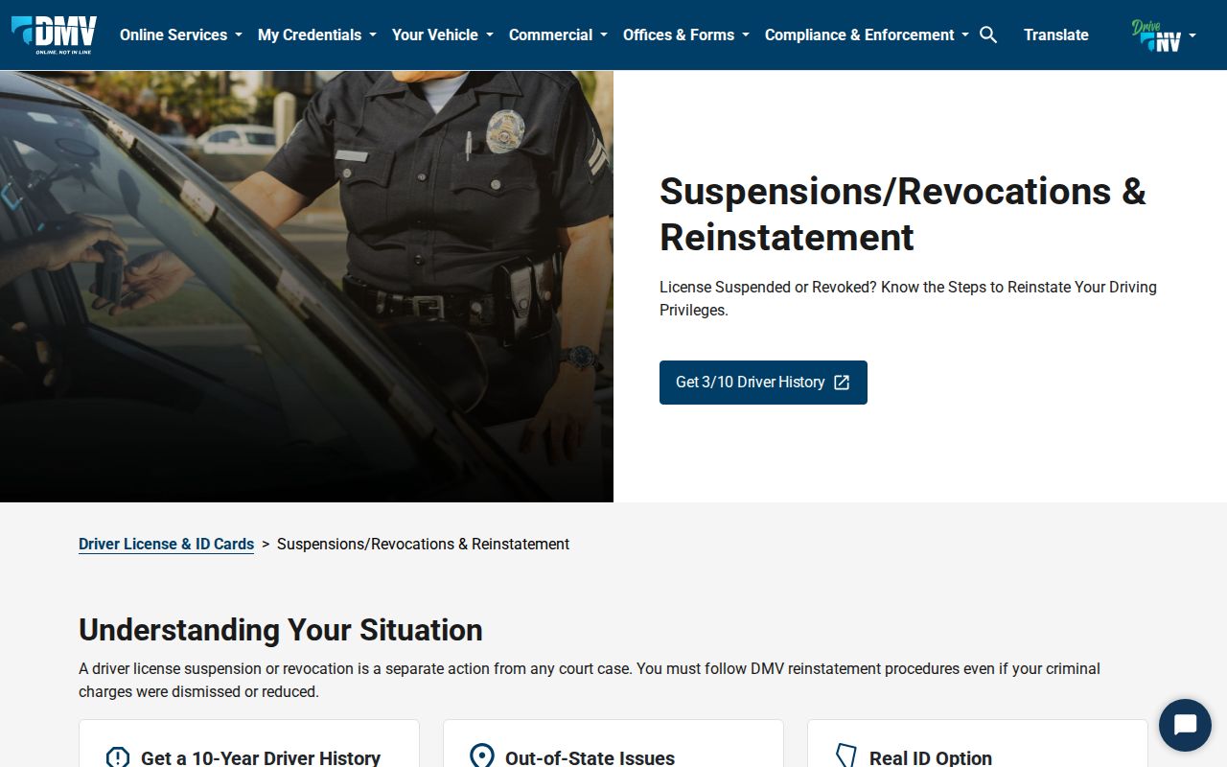Click the location pin icon for Out-of-State Issues

(481, 756)
